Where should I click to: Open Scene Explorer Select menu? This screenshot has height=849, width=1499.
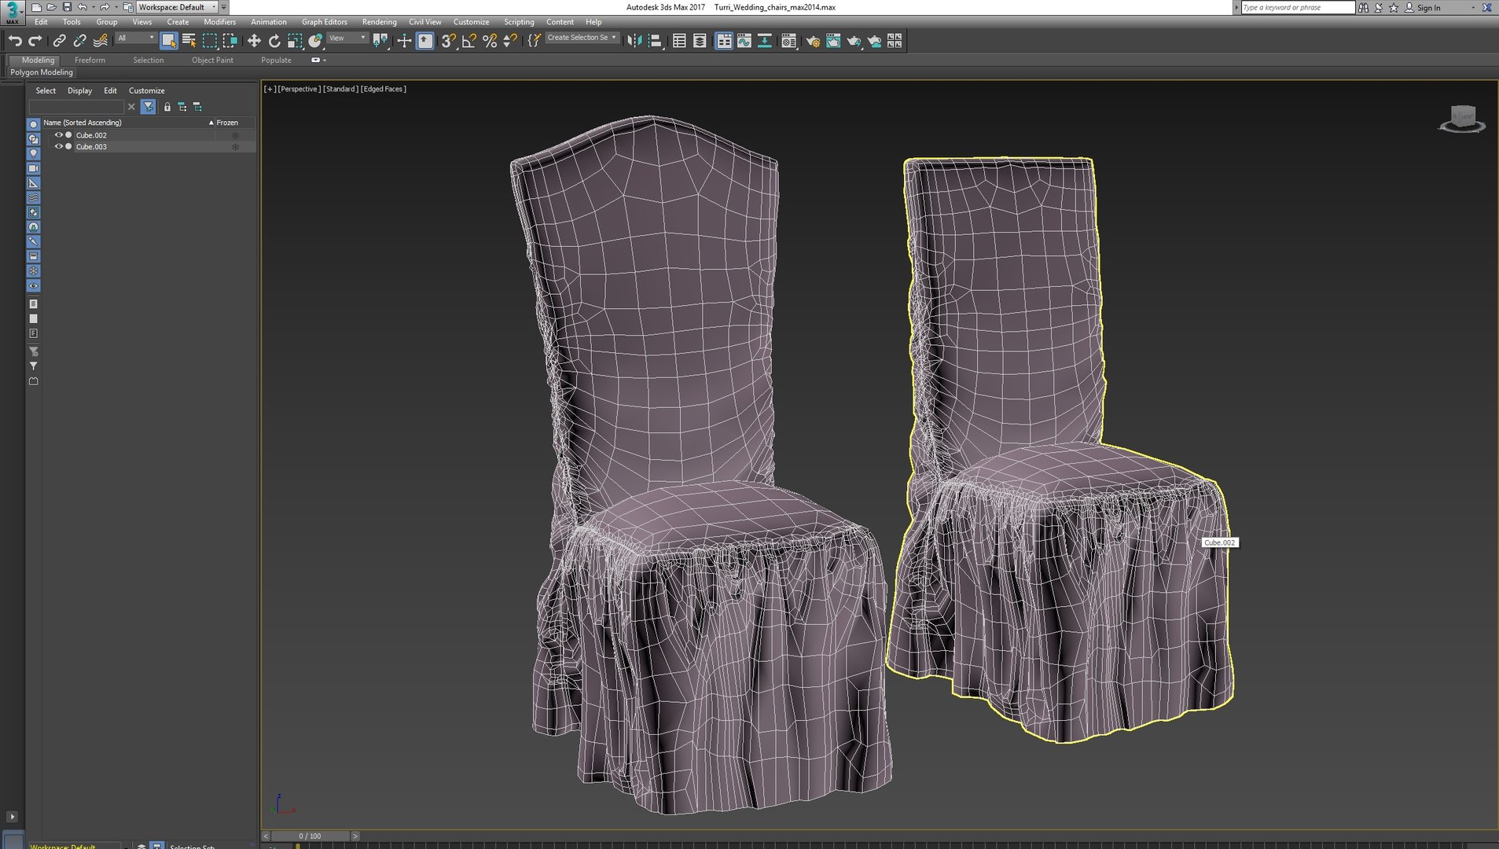[46, 91]
